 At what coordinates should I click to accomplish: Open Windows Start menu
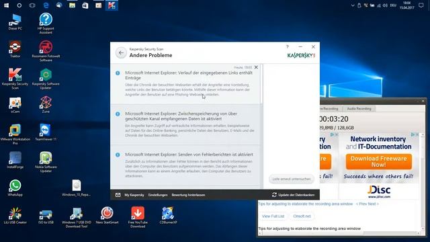6,5
